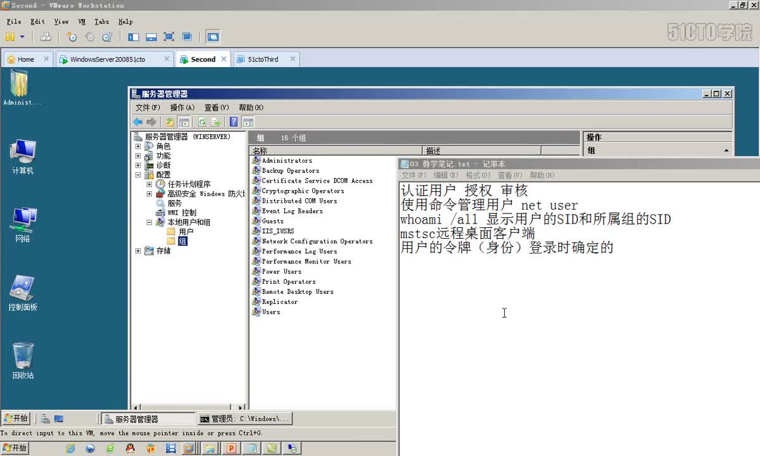The width and height of the screenshot is (760, 456).
Task: Toggle the VMware library sidebar icon
Action: (x=134, y=37)
